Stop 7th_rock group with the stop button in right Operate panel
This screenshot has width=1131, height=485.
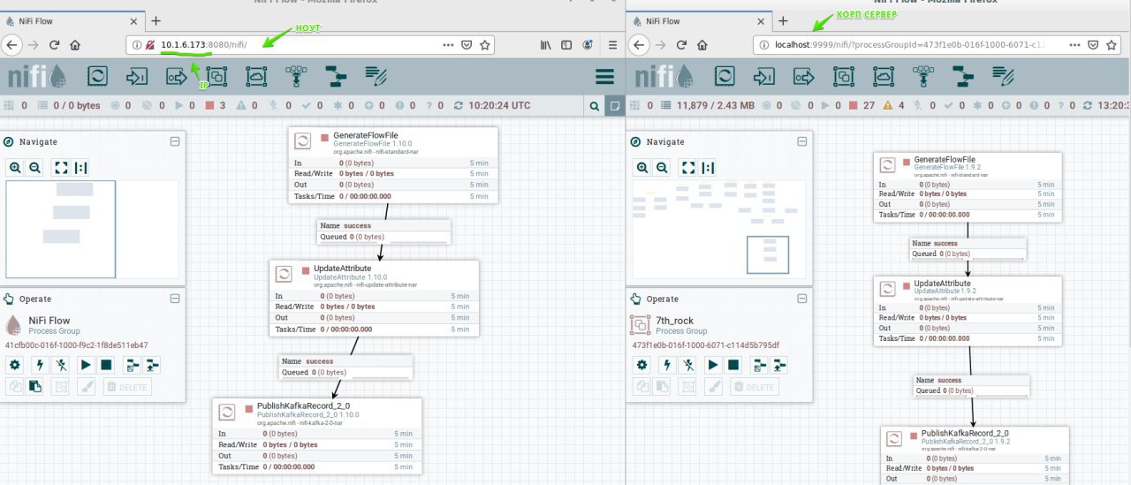tap(733, 364)
